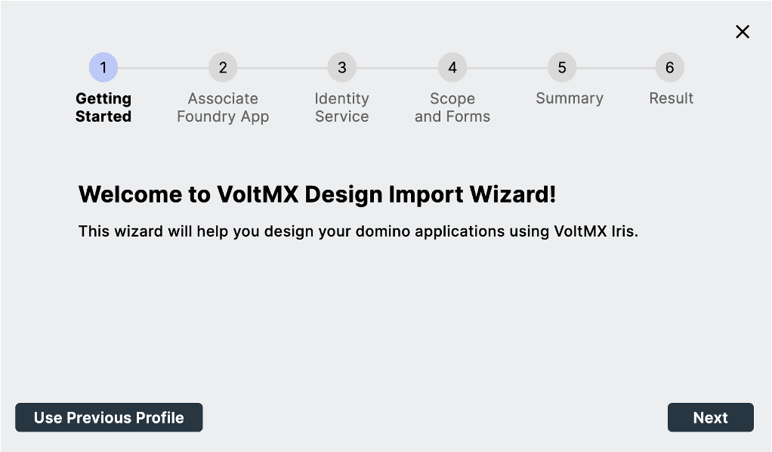Click step 2 circle in wizard stepper

[x=223, y=68]
